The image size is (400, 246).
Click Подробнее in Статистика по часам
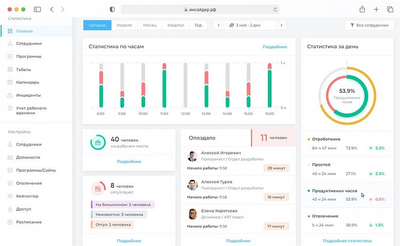(275, 47)
